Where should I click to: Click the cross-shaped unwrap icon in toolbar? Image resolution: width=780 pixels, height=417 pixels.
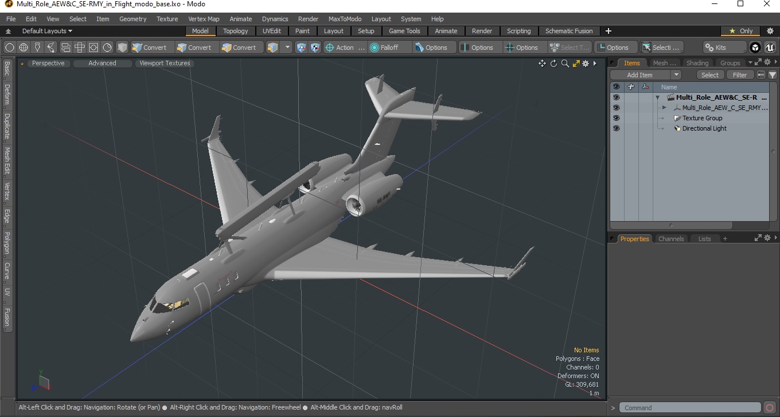[80, 48]
